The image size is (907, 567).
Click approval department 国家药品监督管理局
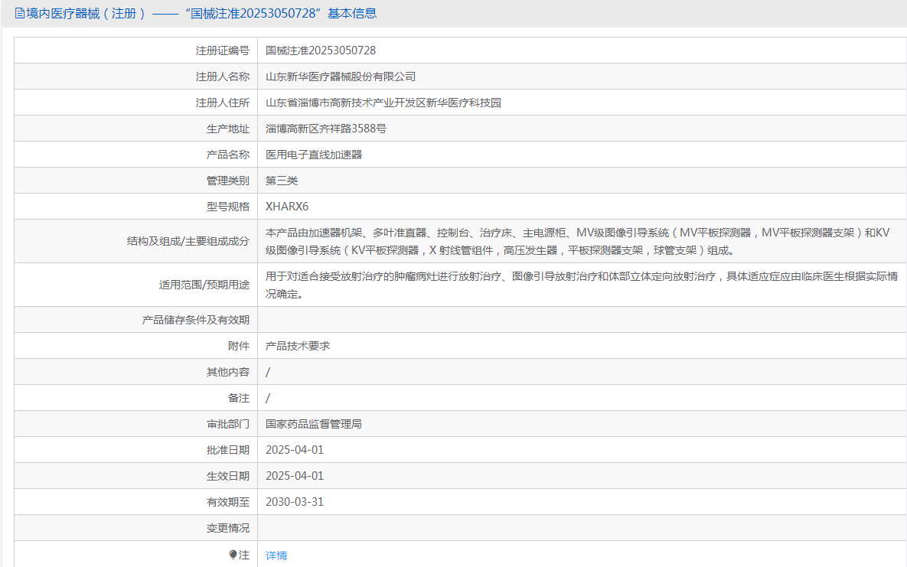(x=314, y=424)
